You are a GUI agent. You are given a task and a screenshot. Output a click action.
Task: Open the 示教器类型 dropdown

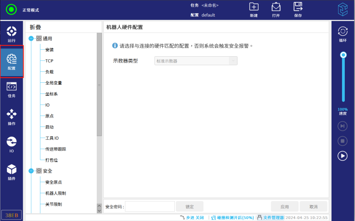(x=233, y=61)
